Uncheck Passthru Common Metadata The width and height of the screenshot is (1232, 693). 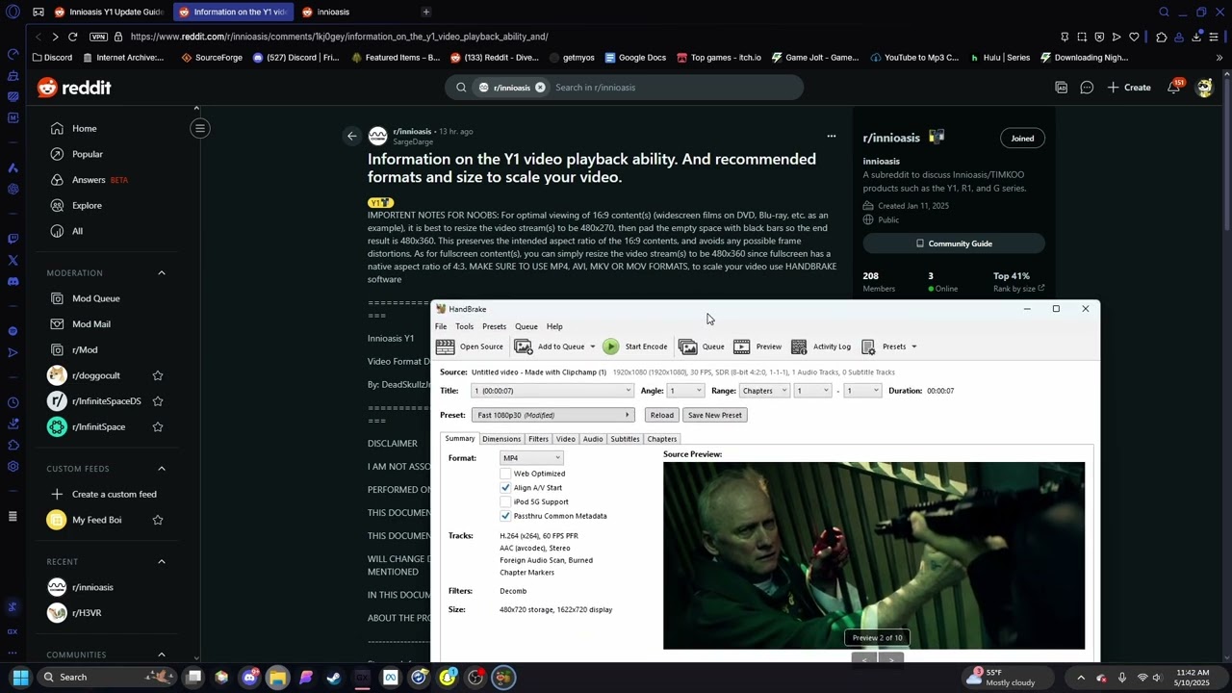(505, 516)
